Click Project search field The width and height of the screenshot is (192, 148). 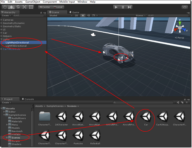(x=143, y=102)
